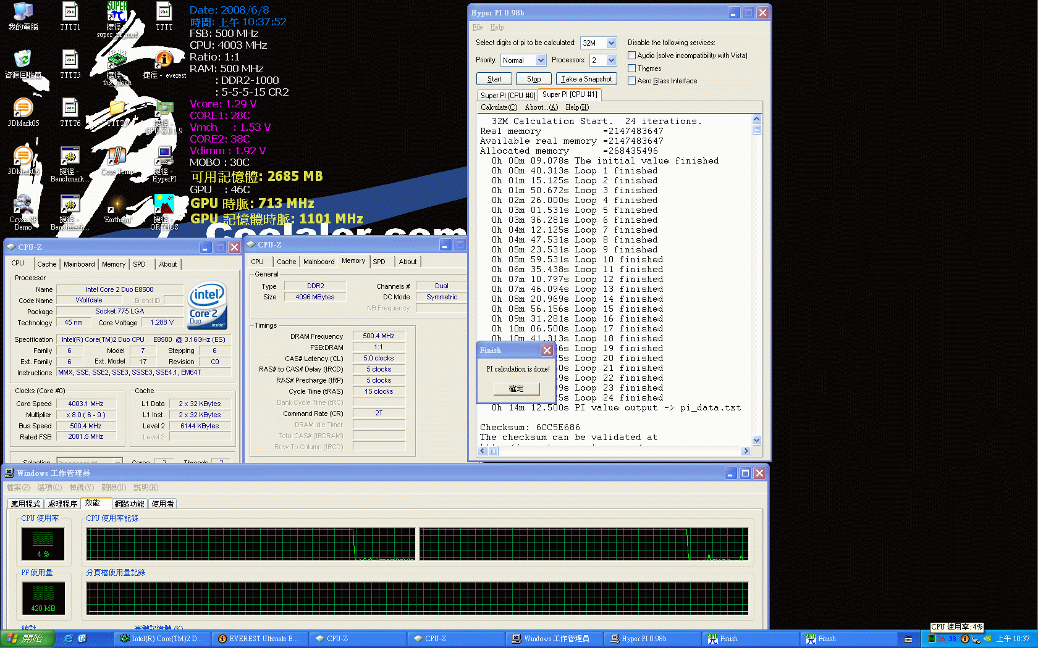Viewport: 1038px width, 648px height.
Task: Check the Themes checkbox in Hyper PI
Action: click(x=632, y=68)
